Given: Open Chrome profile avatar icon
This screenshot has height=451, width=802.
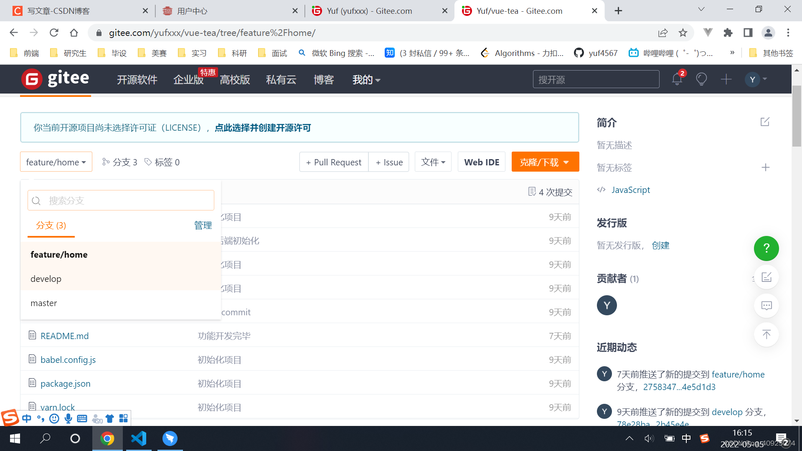Looking at the screenshot, I should click(768, 33).
